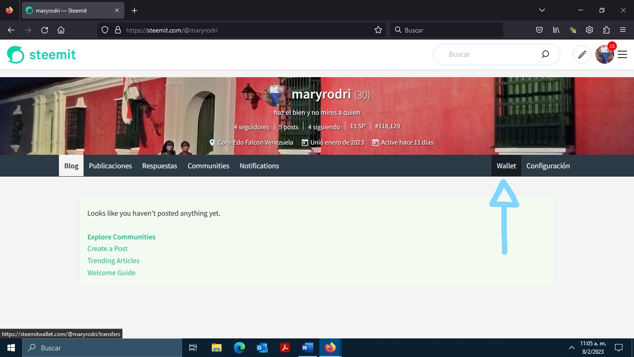The width and height of the screenshot is (634, 357).
Task: Open the Trending Articles link
Action: point(113,261)
